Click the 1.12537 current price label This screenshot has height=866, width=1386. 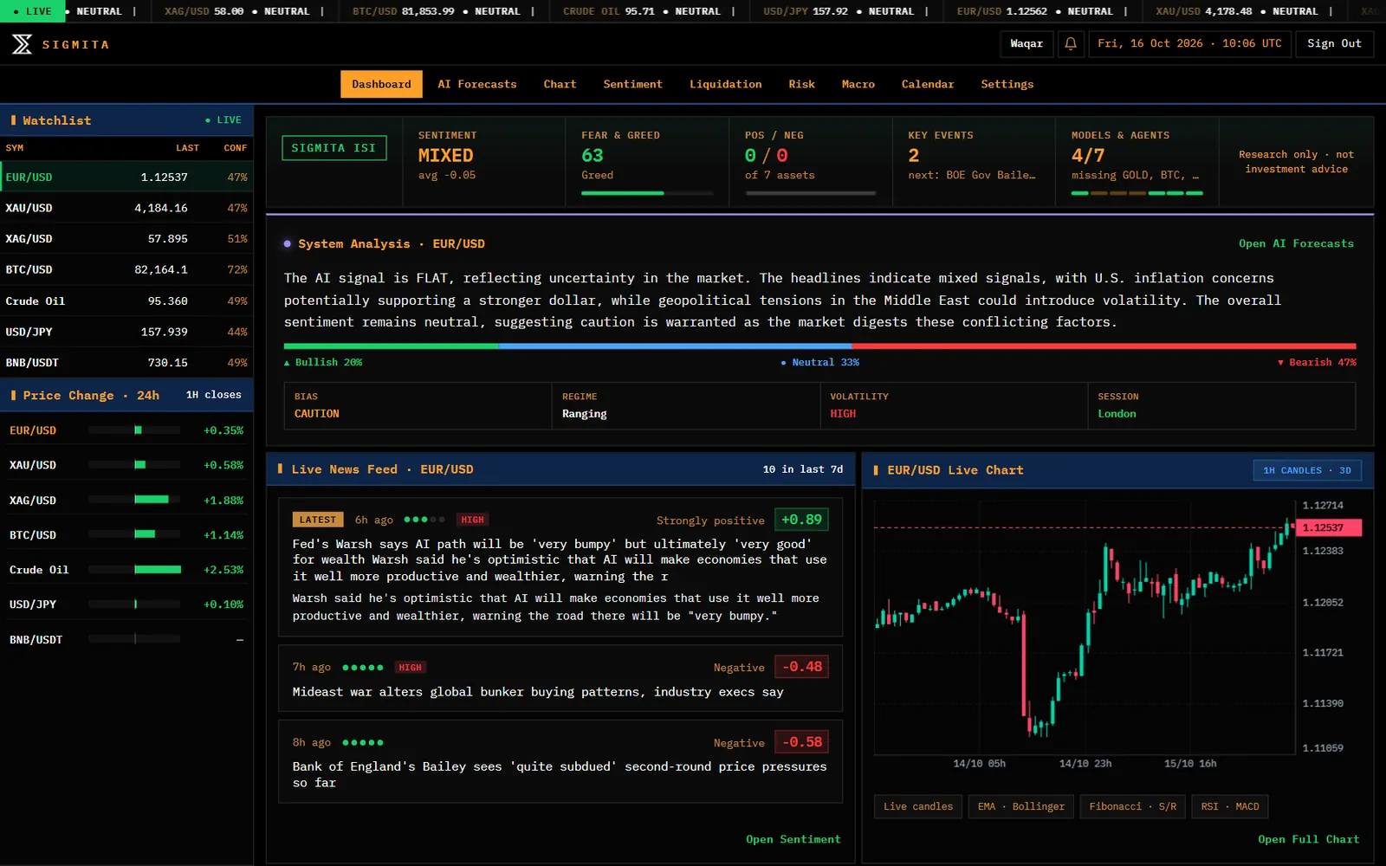point(1329,527)
